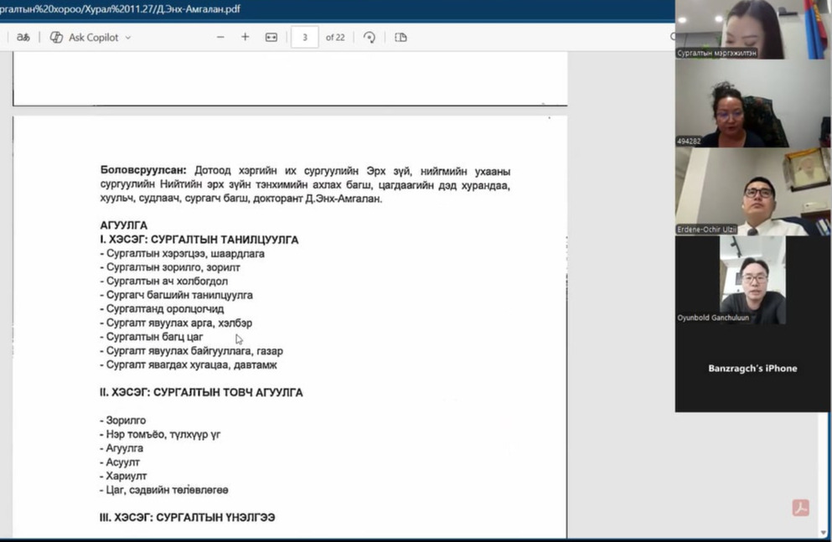The width and height of the screenshot is (832, 542).
Task: Select Erdene-Ochir Ulzii's video tile
Action: (729, 191)
